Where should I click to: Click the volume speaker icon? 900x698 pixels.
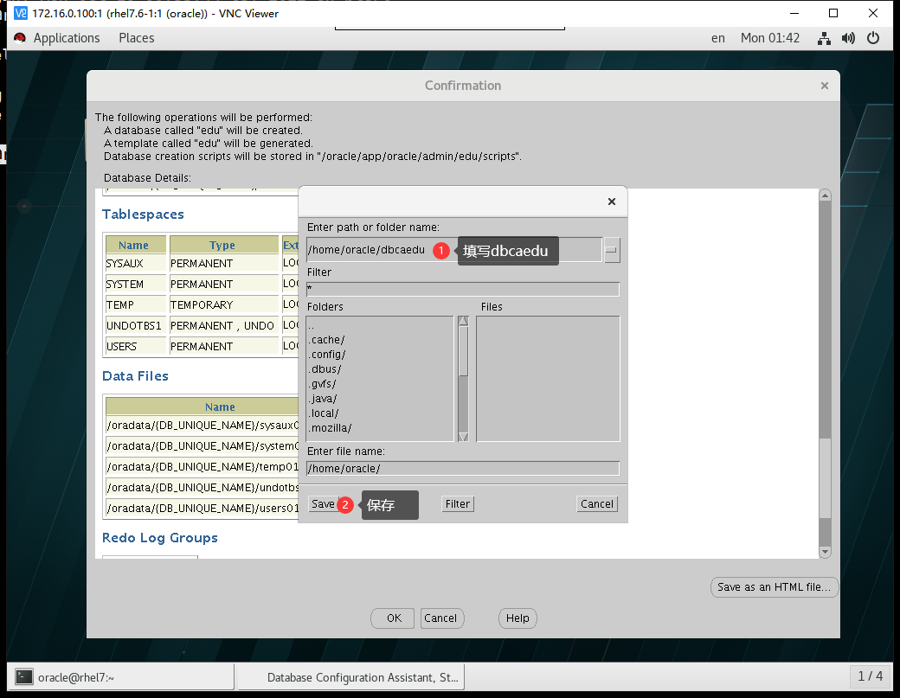tap(848, 38)
